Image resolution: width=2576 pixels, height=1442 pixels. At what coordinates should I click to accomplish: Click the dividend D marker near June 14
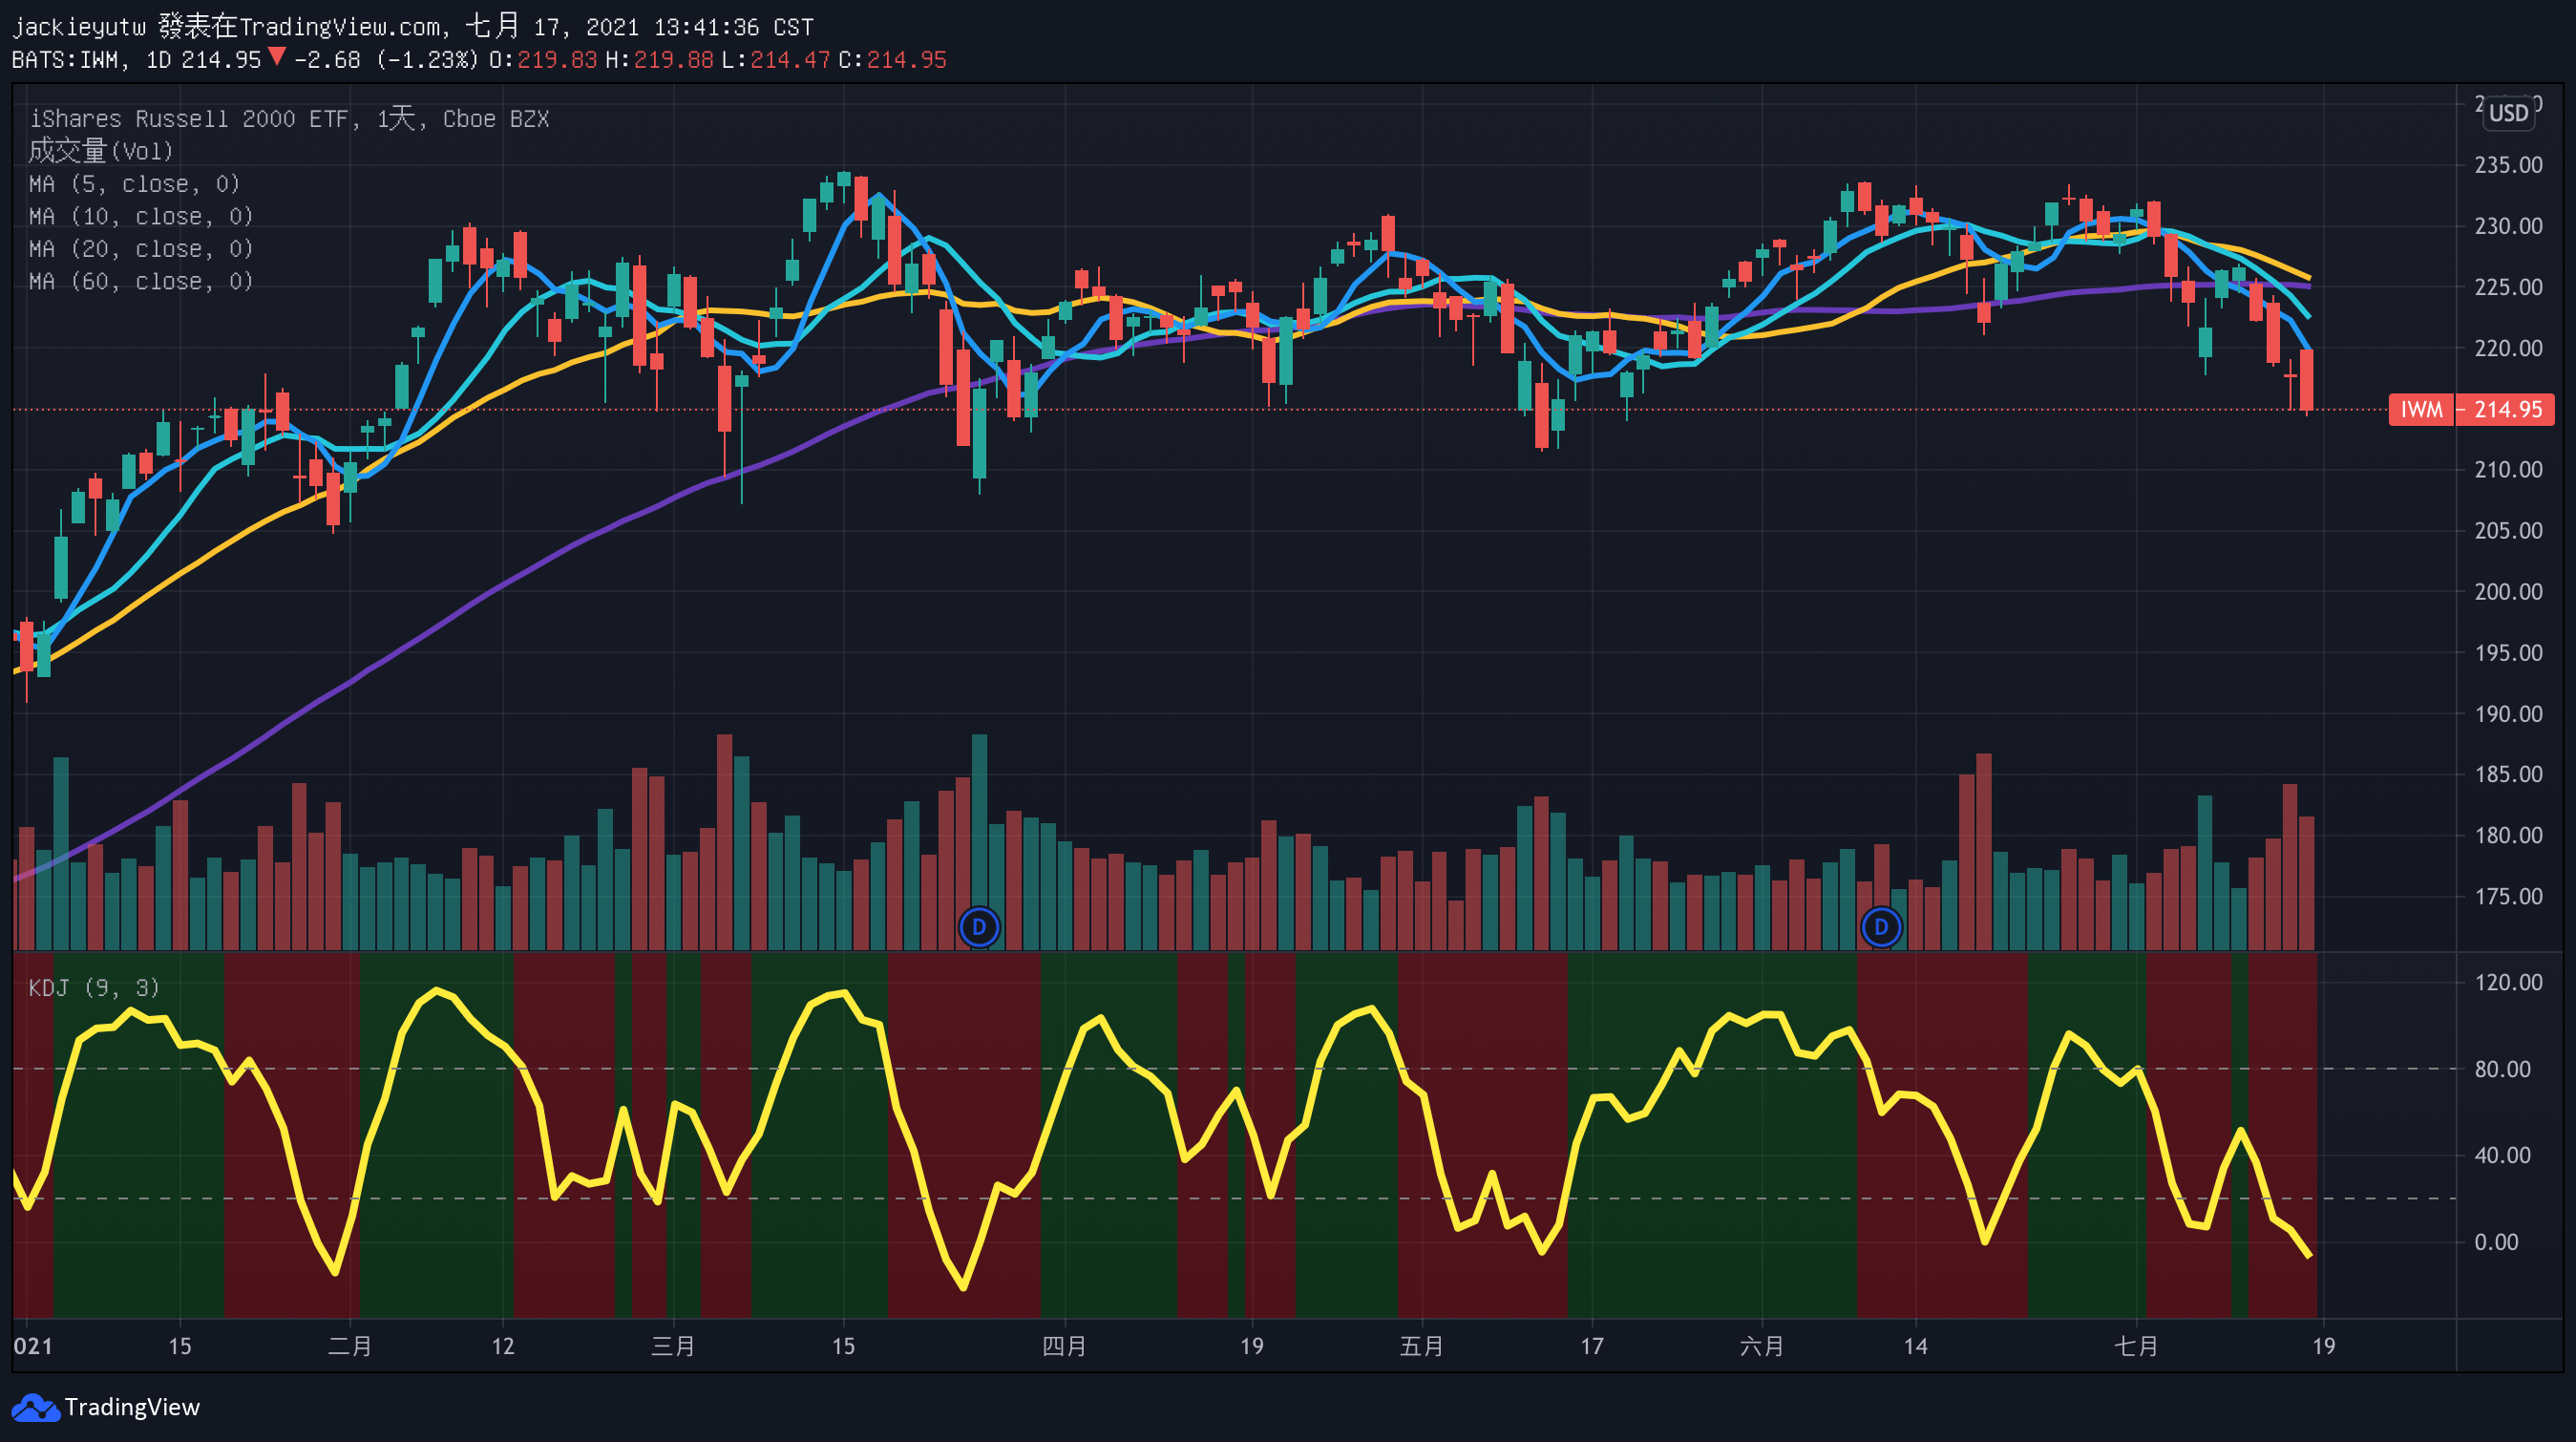coord(1881,927)
